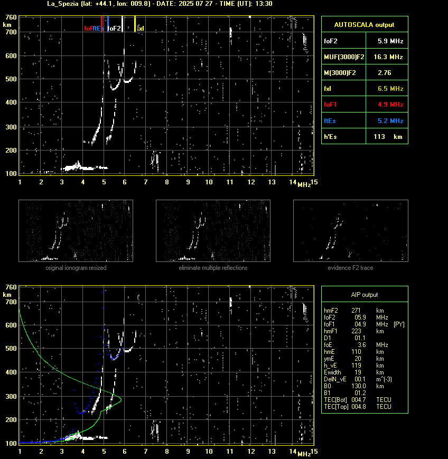Screen dimensions: 448x459
Task: Click the 400 height tick label on upper ionogram
Action: pos(11,102)
